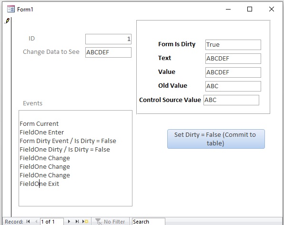Click the Old Value textbox
The width and height of the screenshot is (284, 225).
233,86
